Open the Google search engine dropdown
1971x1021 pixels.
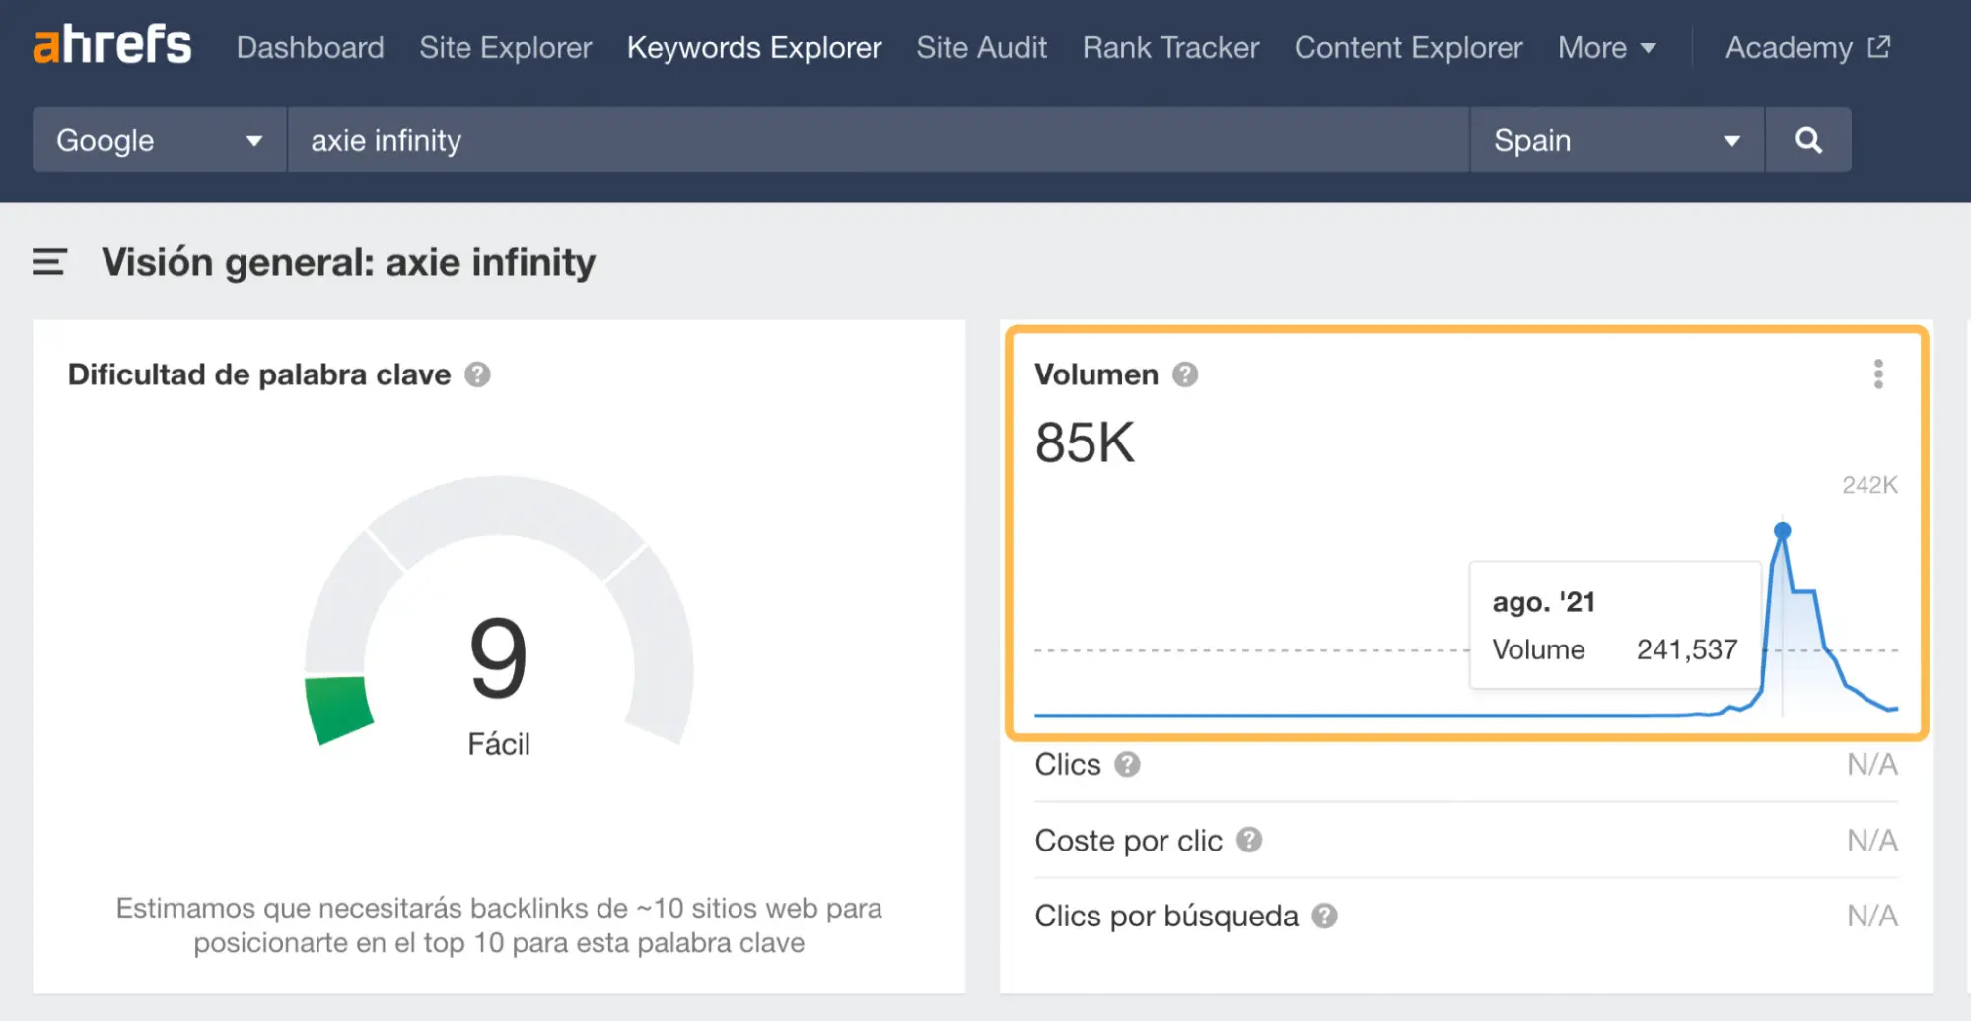pyautogui.click(x=159, y=140)
